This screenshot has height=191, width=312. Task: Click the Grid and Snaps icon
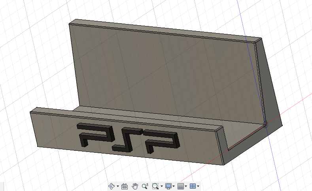click(180, 186)
